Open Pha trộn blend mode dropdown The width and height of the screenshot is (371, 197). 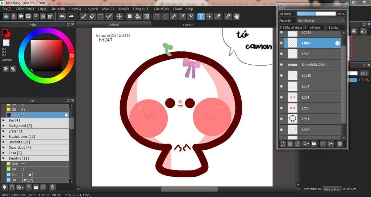click(321, 21)
